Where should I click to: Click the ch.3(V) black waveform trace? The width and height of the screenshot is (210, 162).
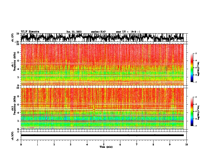pyautogui.click(x=102, y=135)
